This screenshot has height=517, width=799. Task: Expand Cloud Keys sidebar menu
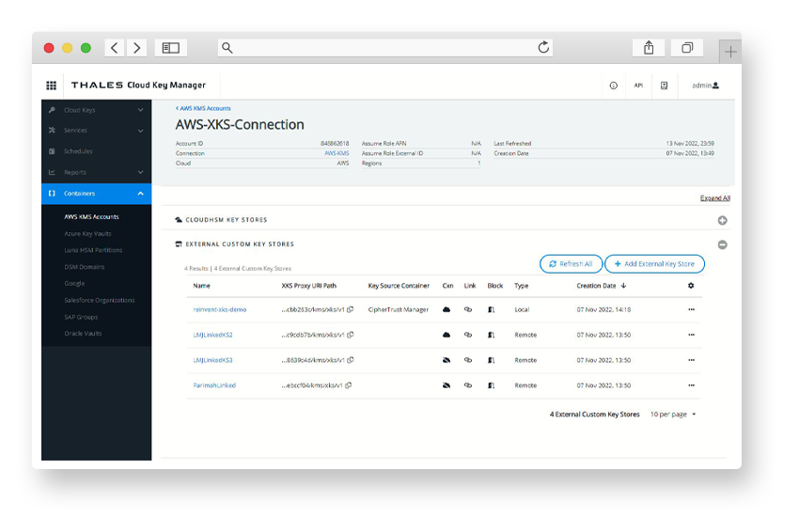click(96, 110)
